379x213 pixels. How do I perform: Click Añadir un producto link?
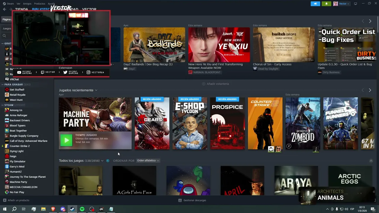(x=19, y=200)
